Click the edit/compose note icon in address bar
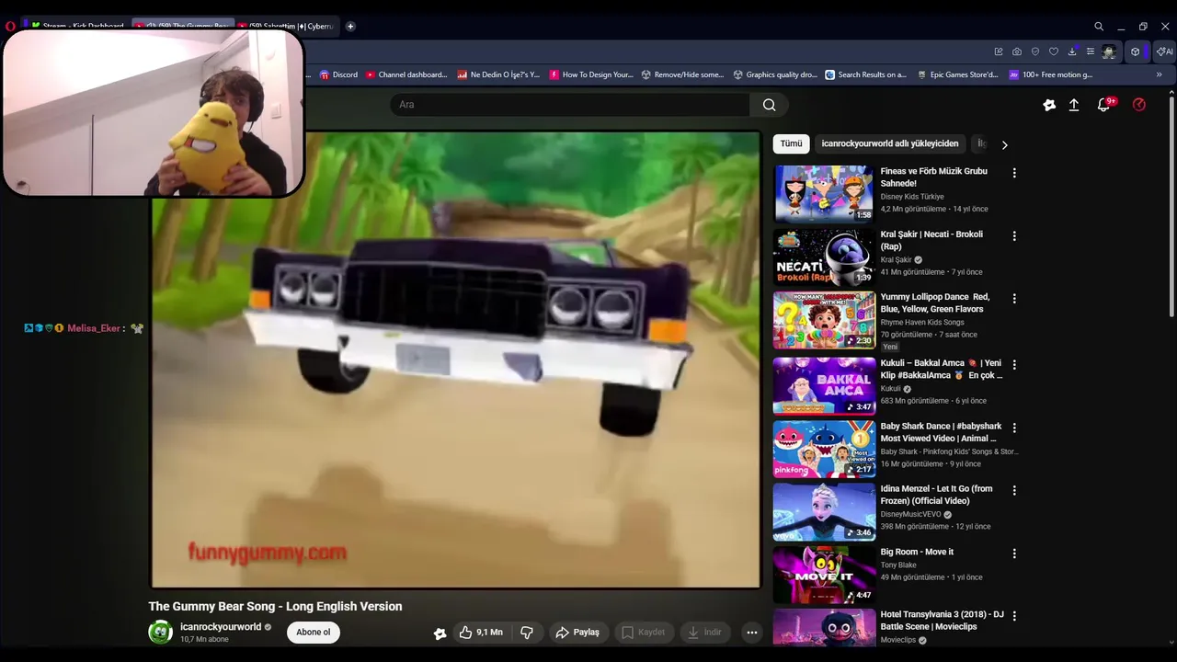This screenshot has width=1177, height=662. (999, 51)
